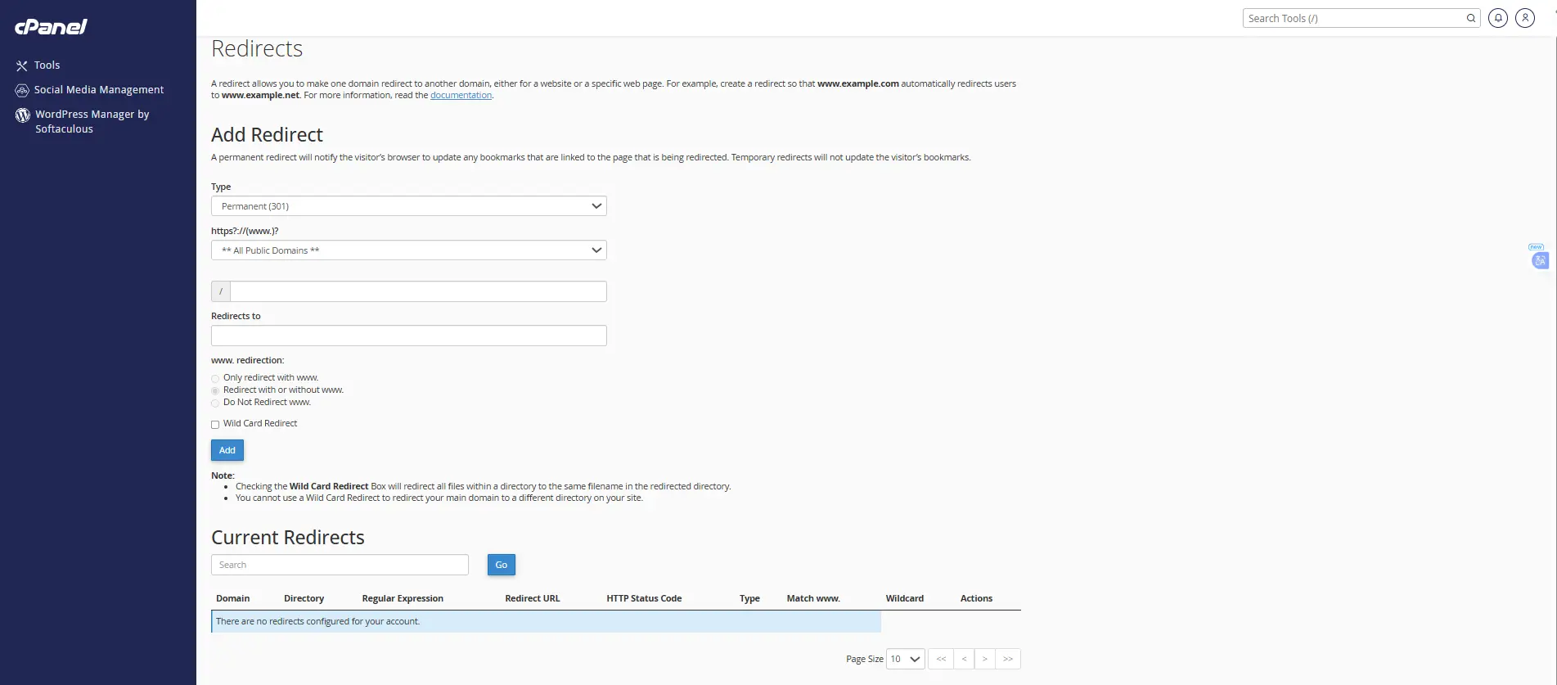
Task: Click the path input field after the slash
Action: click(x=418, y=291)
